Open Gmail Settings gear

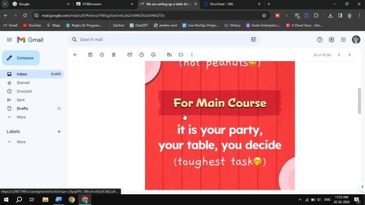[x=331, y=40]
